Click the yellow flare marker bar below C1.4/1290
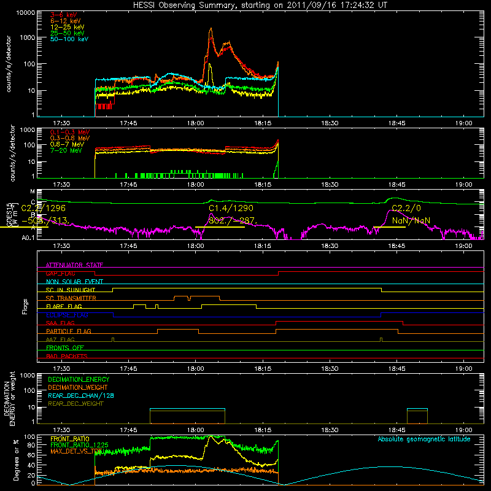The image size is (491, 491). coord(220,227)
